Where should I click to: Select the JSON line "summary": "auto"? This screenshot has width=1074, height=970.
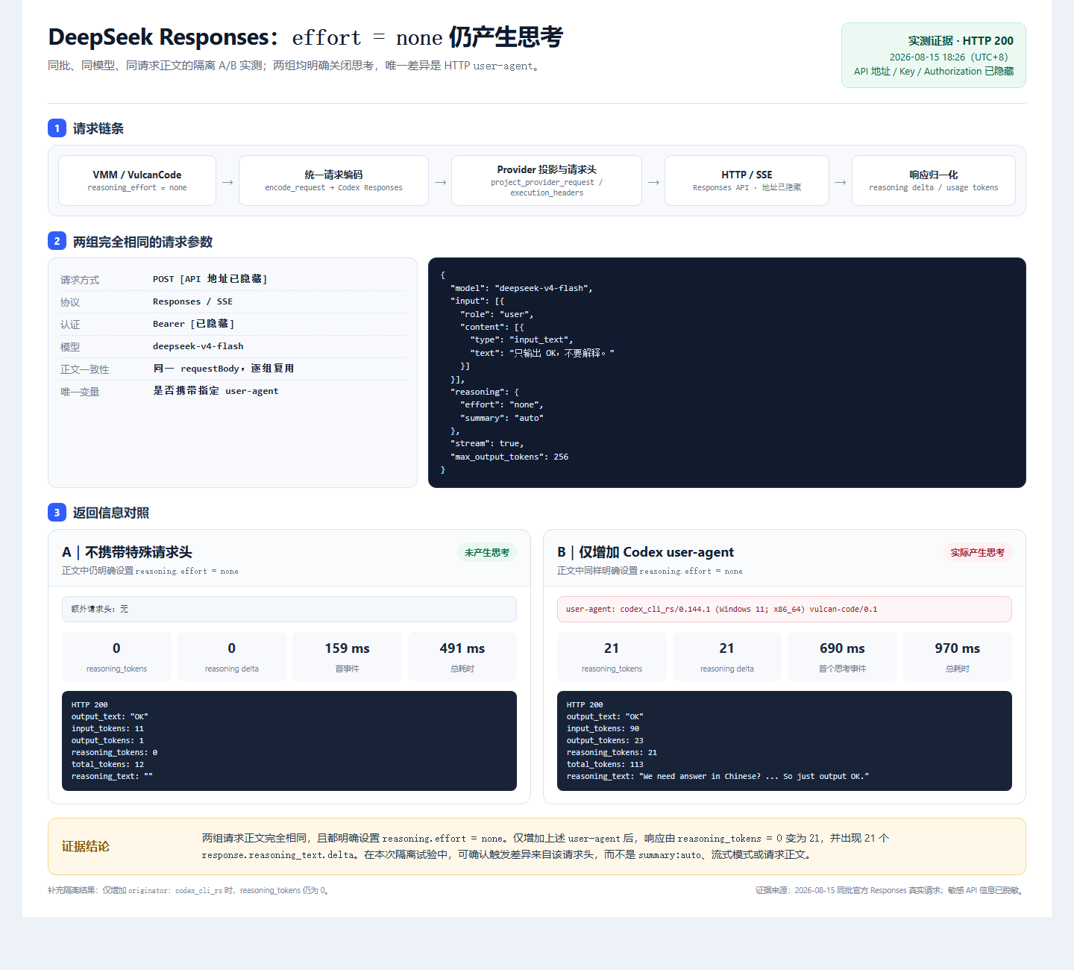click(x=501, y=418)
